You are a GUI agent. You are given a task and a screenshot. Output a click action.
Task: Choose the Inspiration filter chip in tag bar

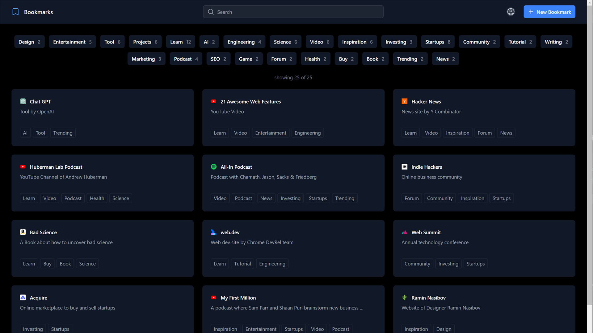[x=357, y=42]
